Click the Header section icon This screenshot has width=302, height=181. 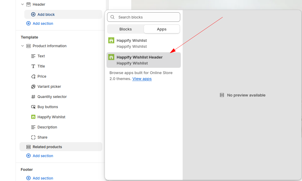(x=28, y=4)
